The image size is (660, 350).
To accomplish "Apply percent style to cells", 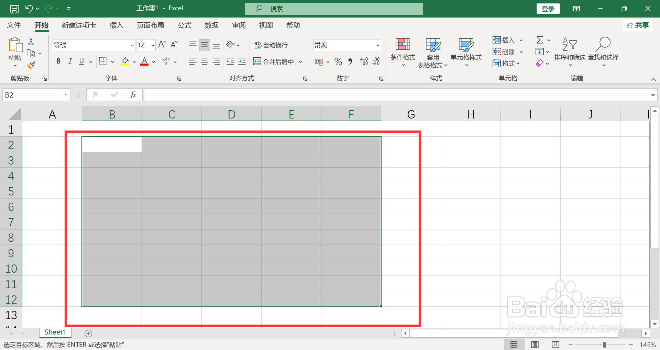I will tap(338, 62).
